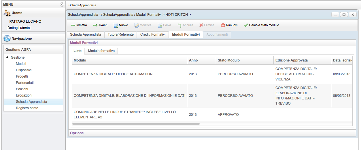Click the Indietro back arrow icon

pyautogui.click(x=73, y=25)
